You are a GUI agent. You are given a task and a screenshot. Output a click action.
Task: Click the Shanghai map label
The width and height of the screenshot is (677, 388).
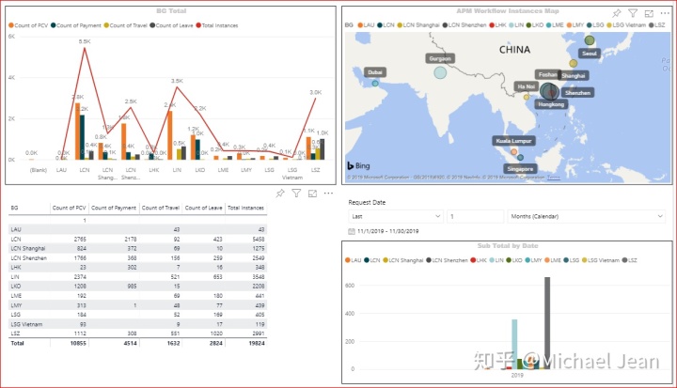(x=573, y=75)
